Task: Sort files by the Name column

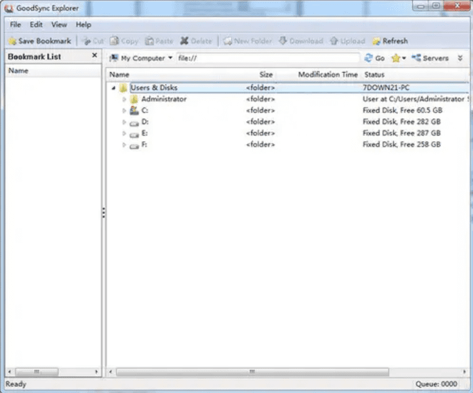Action: [x=119, y=75]
